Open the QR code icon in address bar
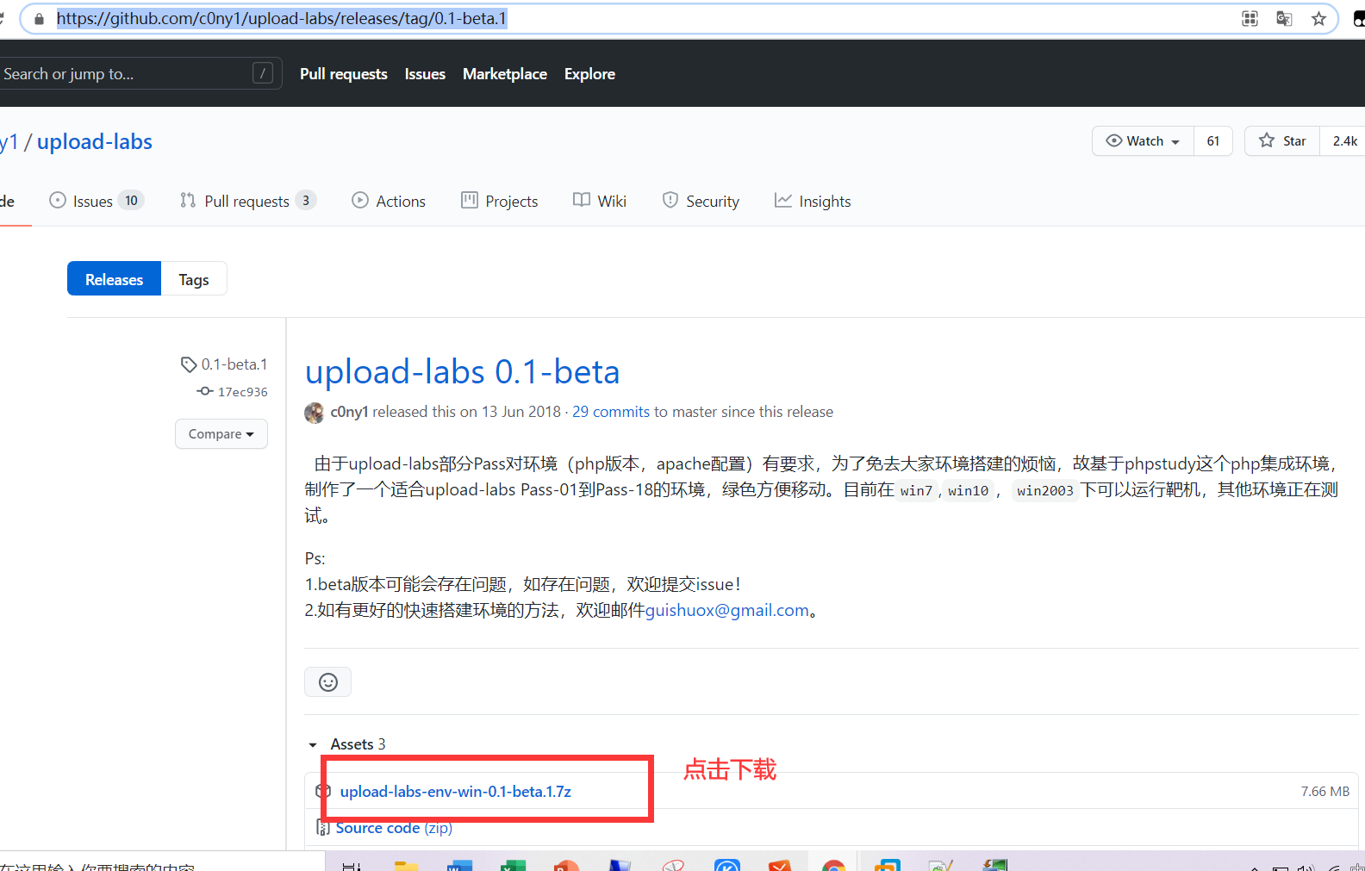Screen dimensions: 1365x871 (1250, 19)
